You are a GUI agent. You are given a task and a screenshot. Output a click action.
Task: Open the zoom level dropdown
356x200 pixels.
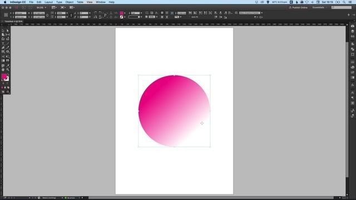click(46, 7)
